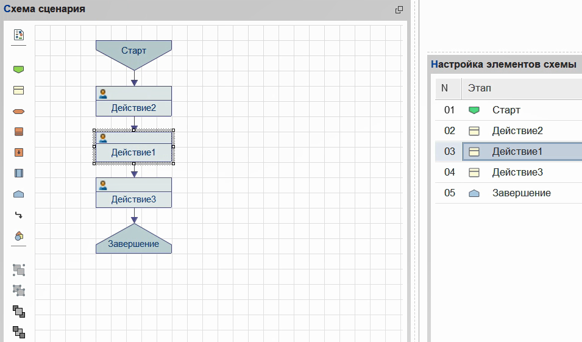Select the Действие3 block in diagram
The width and height of the screenshot is (582, 342).
[x=133, y=193]
